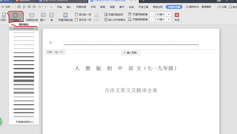Click the green circle icon at left edge

click(1, 121)
